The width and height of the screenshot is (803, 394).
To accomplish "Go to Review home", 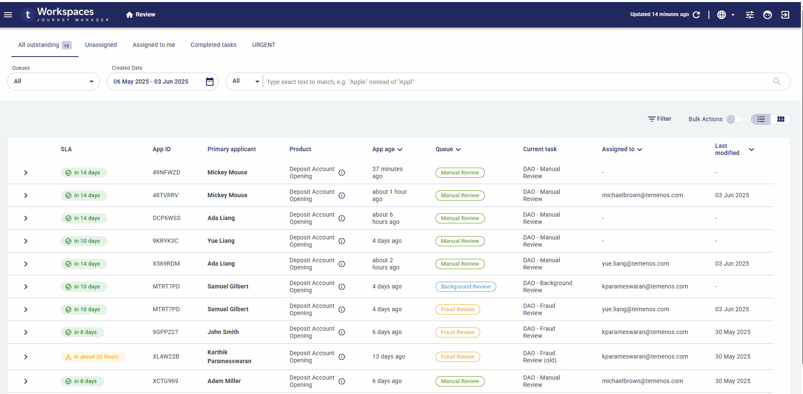I will tap(141, 15).
